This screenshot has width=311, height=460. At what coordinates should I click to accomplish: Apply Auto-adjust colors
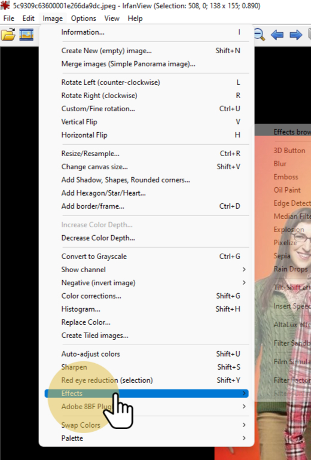[x=147, y=354]
